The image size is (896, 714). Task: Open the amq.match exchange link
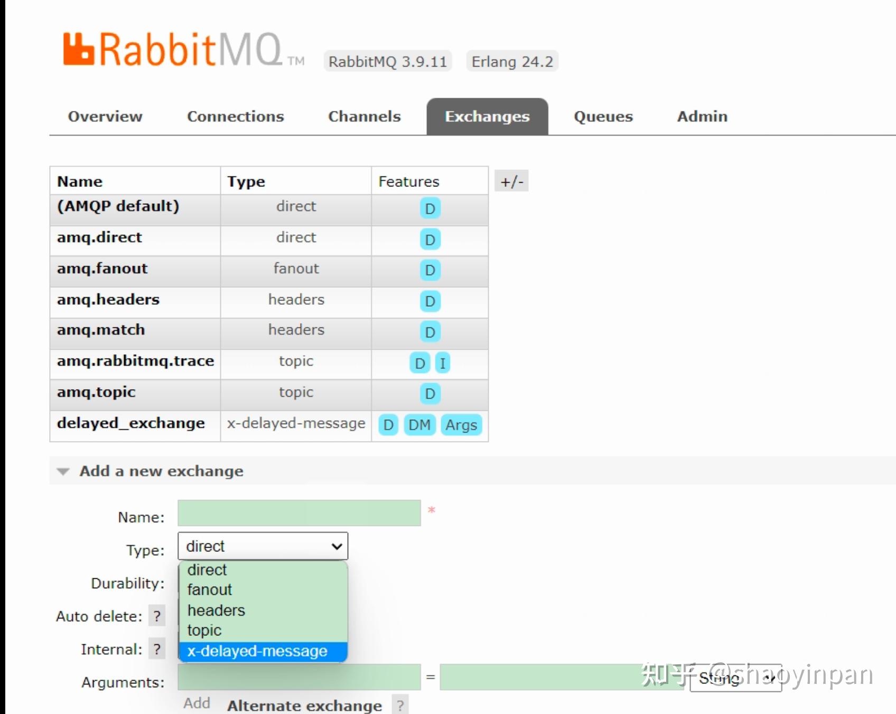[101, 330]
